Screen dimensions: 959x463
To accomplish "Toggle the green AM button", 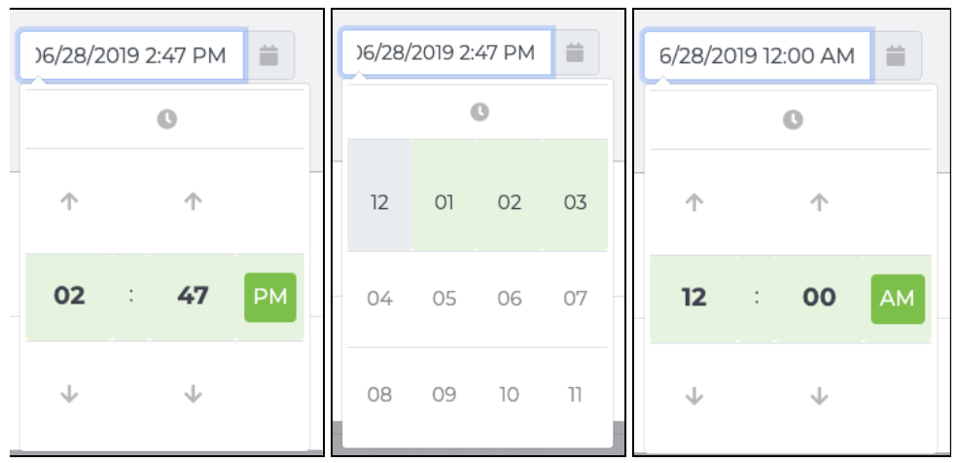I will pos(898,299).
